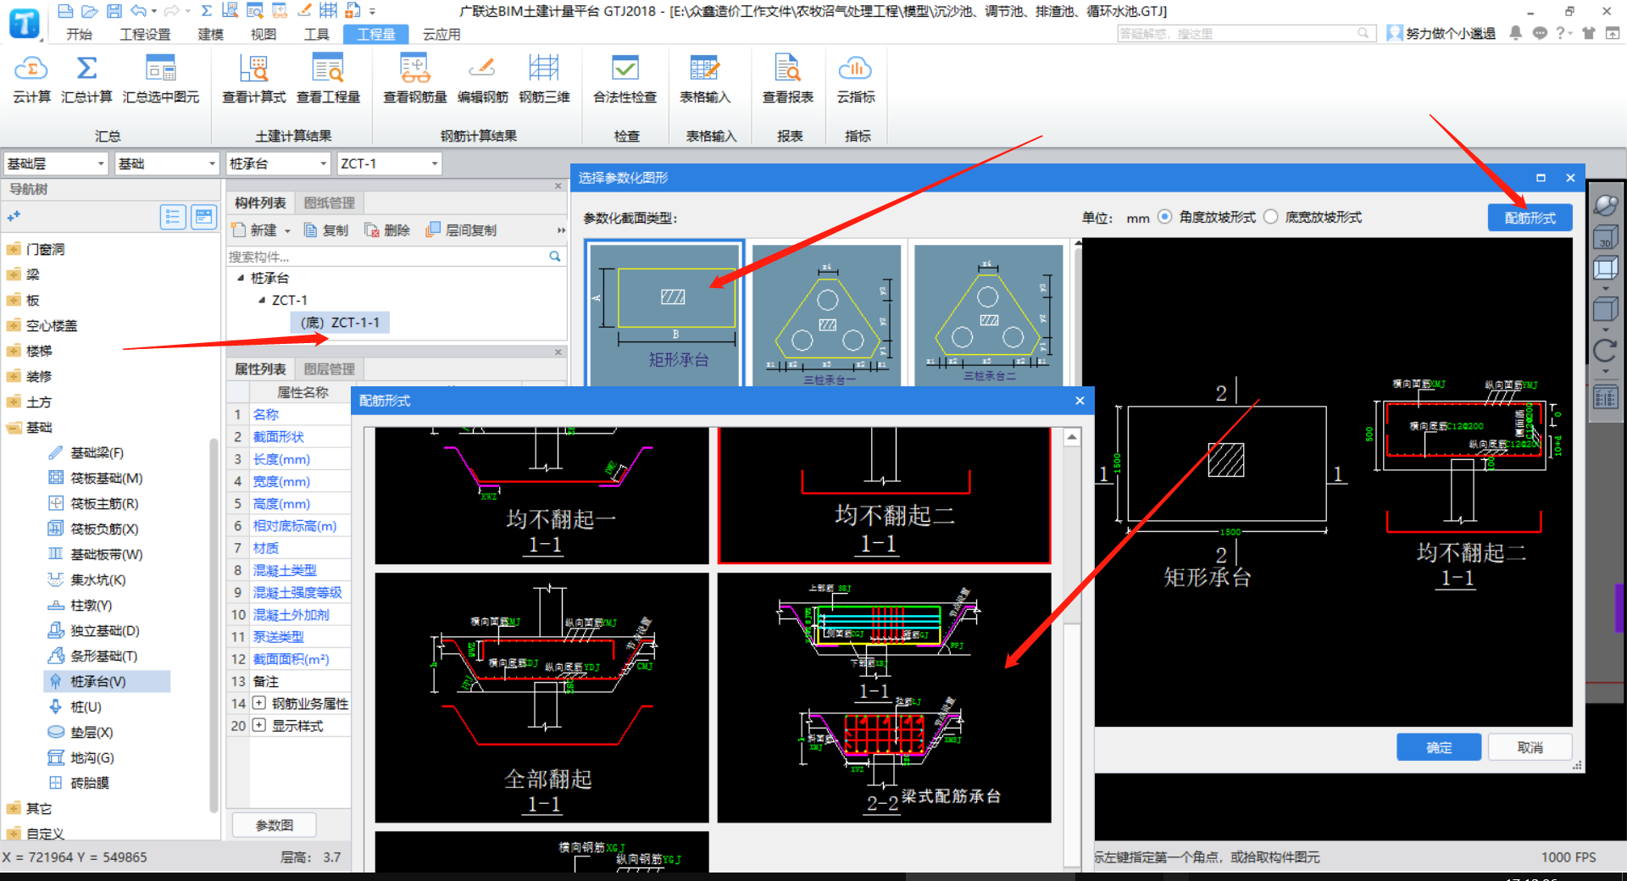Click the notification bell icon

(x=1516, y=33)
